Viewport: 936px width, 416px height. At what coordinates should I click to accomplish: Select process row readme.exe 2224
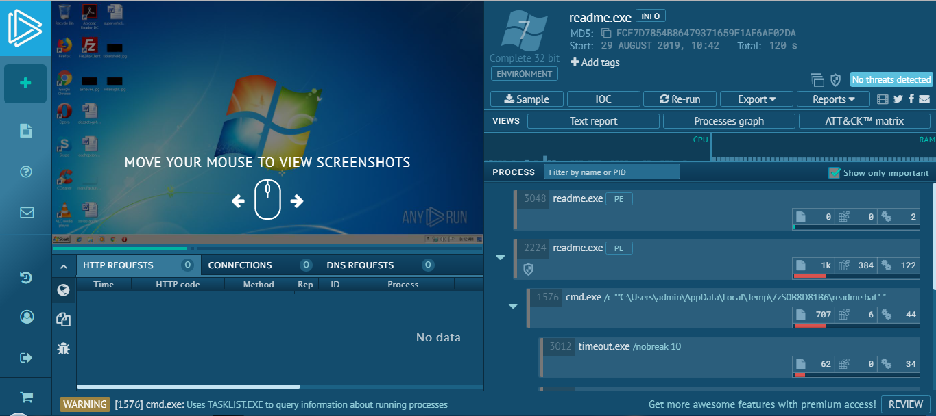pyautogui.click(x=717, y=259)
